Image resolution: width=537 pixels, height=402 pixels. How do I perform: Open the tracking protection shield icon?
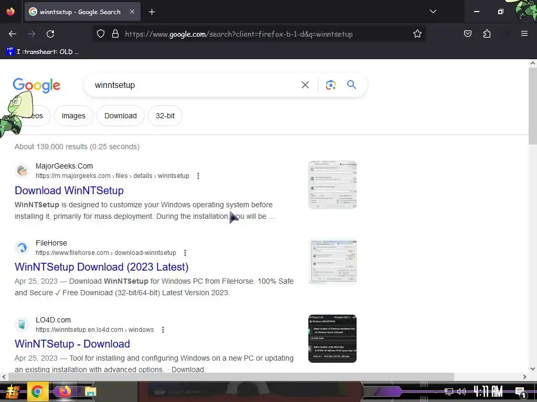(x=100, y=34)
